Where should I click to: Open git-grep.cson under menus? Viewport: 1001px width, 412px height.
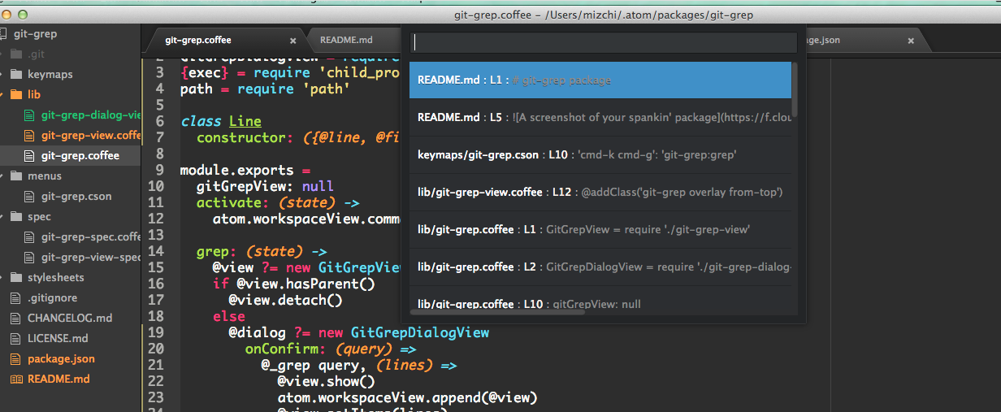tap(76, 197)
